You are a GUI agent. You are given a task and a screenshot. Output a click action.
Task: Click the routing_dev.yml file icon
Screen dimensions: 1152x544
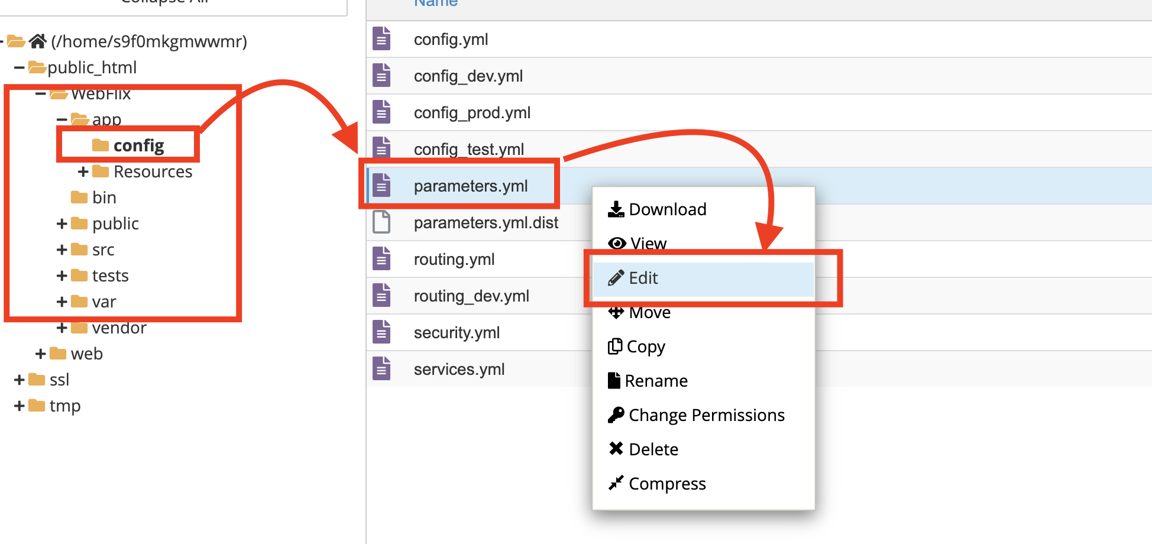click(381, 296)
